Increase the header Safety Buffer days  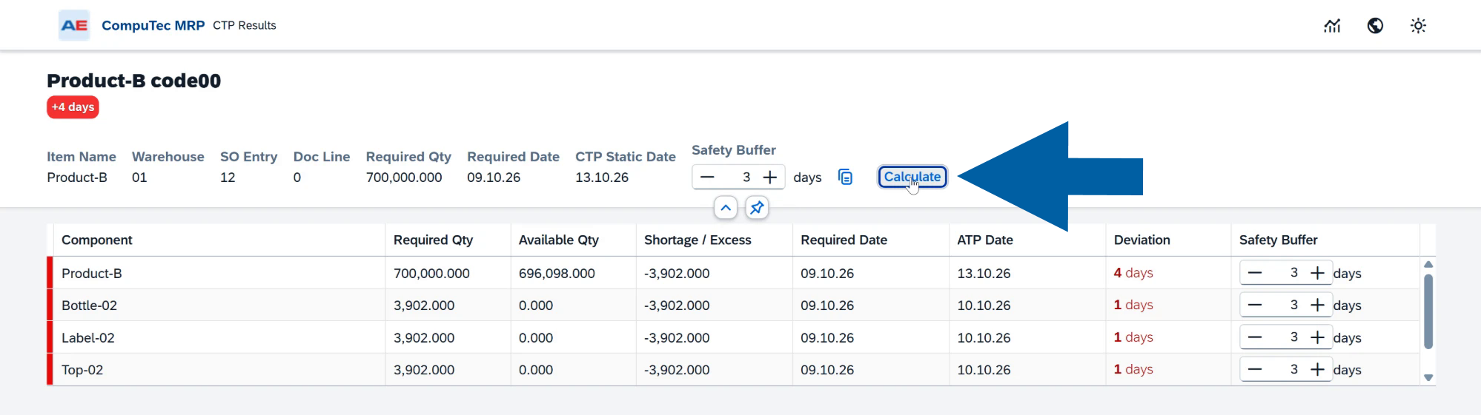[770, 177]
